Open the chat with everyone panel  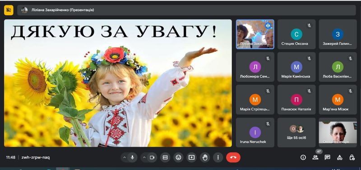coord(327,157)
